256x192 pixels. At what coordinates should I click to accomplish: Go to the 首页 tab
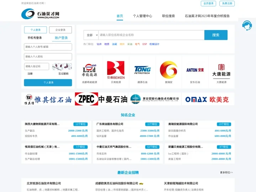(x=120, y=16)
